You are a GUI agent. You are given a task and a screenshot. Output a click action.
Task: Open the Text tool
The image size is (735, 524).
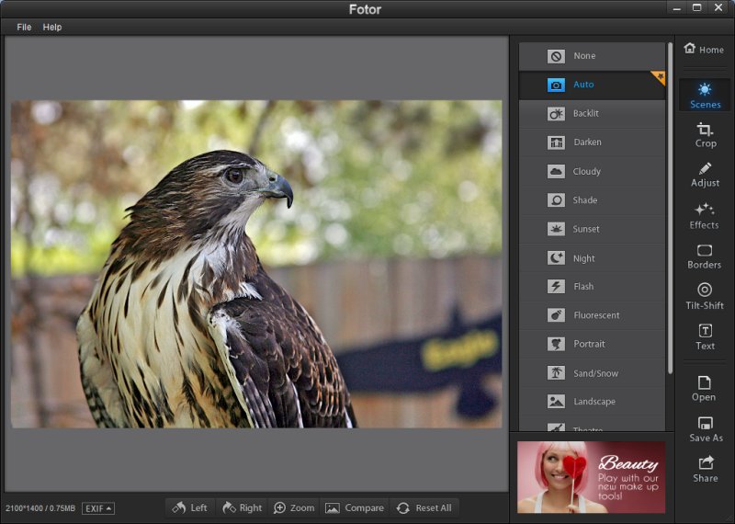705,336
